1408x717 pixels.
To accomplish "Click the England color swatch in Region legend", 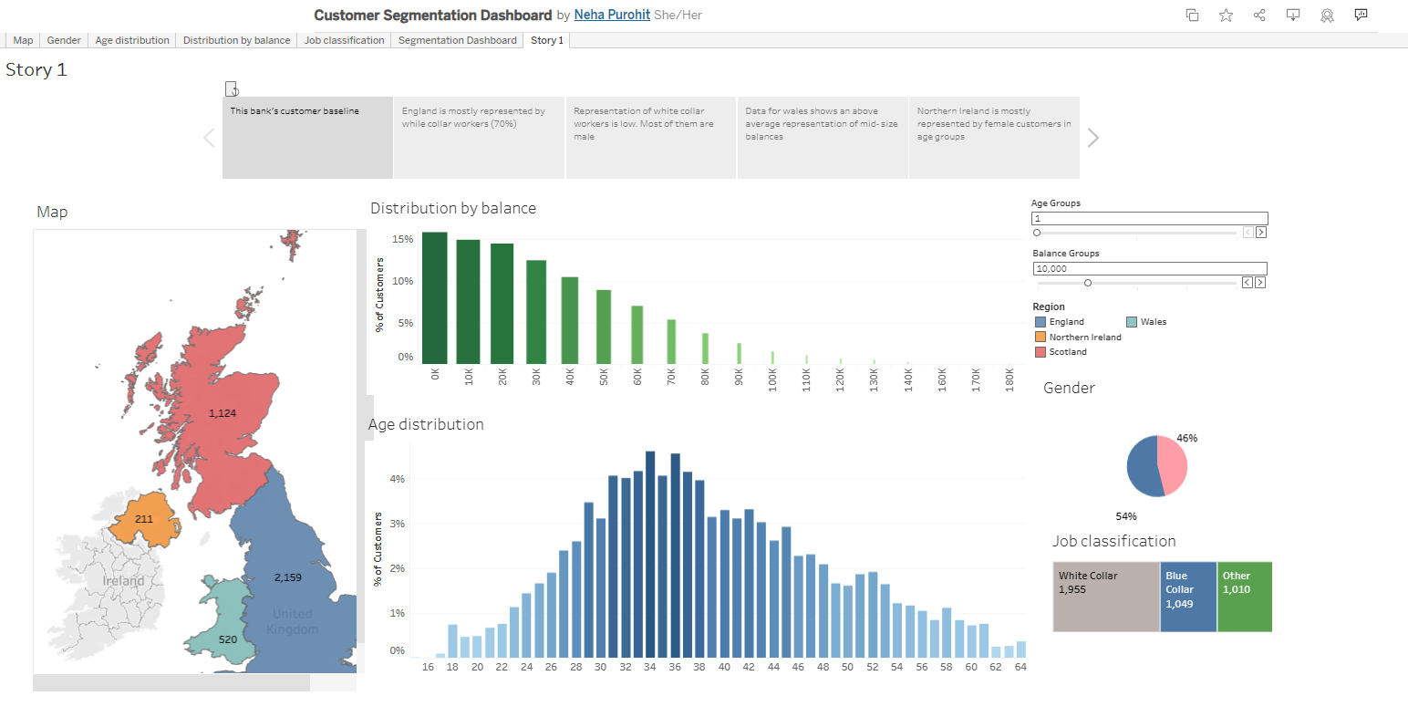I will pyautogui.click(x=1040, y=322).
